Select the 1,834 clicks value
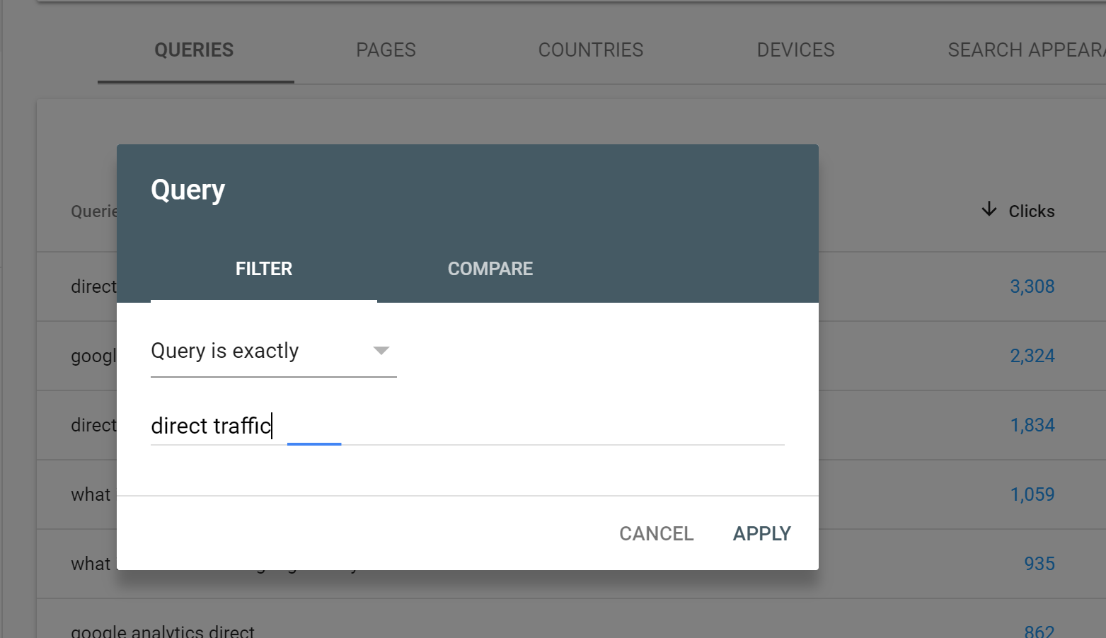This screenshot has height=638, width=1106. click(1032, 425)
